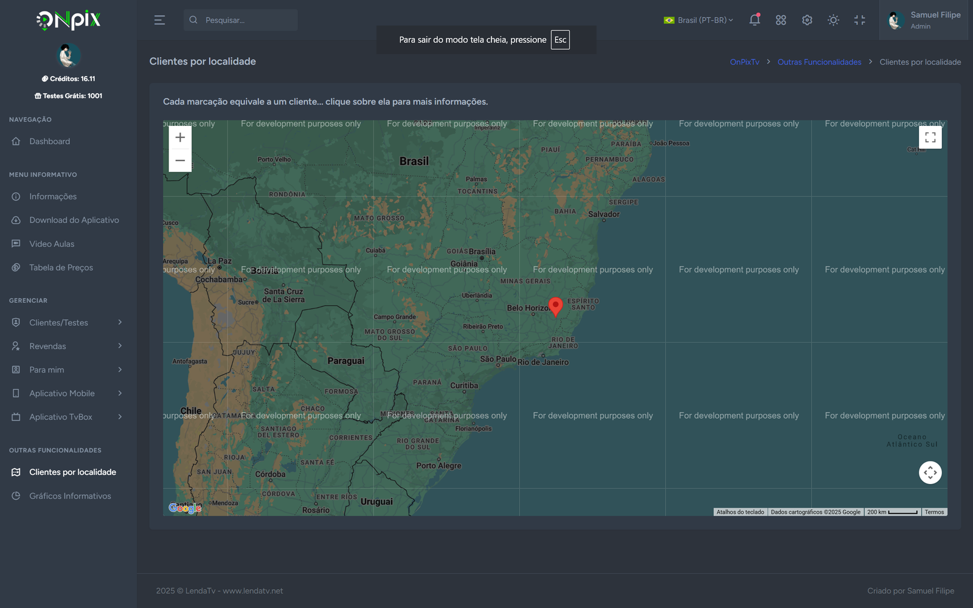This screenshot has width=973, height=608.
Task: Open Atalhos do teclado map link
Action: click(x=740, y=512)
